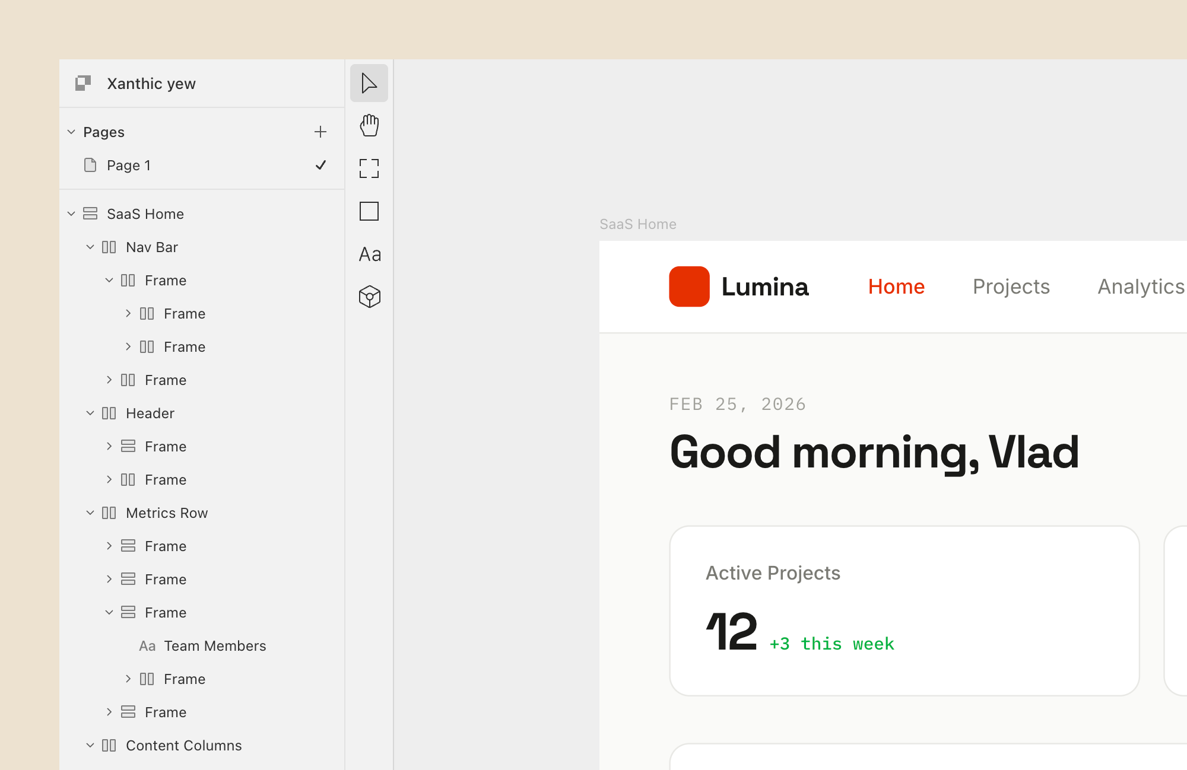The image size is (1187, 770).
Task: Select the Rectangle shape tool
Action: pos(369,211)
